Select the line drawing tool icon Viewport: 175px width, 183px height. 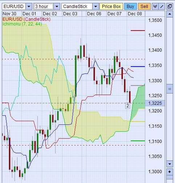[x=162, y=7]
